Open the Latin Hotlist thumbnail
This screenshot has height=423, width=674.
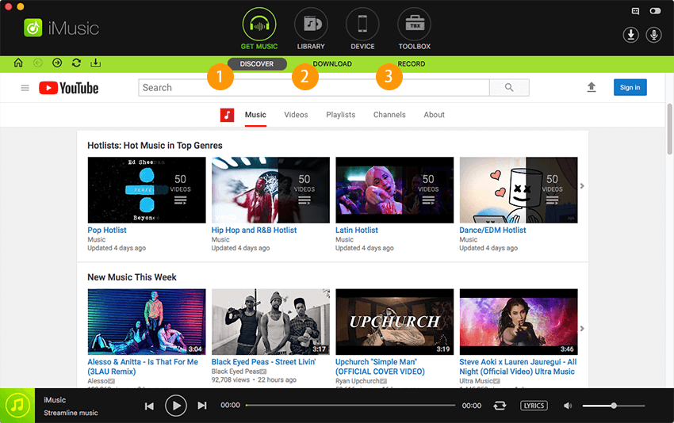click(x=395, y=190)
